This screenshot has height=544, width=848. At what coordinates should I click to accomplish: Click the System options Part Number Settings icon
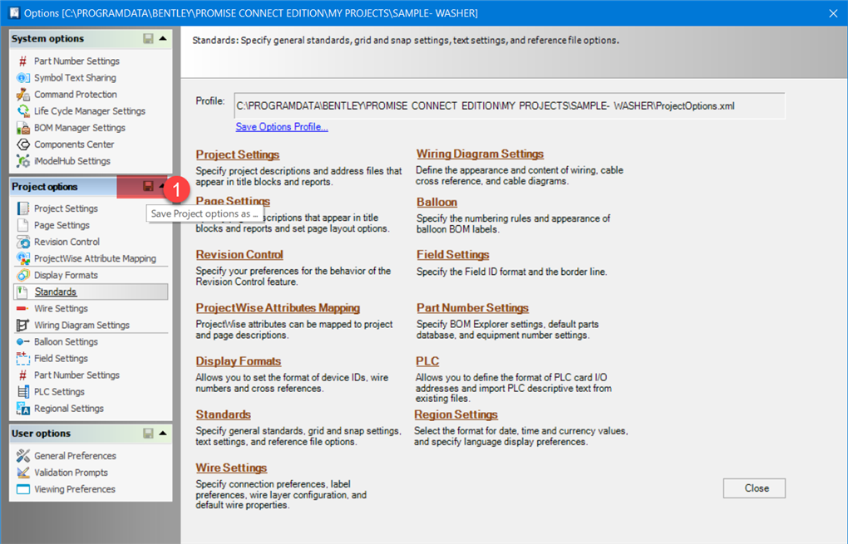pyautogui.click(x=22, y=61)
